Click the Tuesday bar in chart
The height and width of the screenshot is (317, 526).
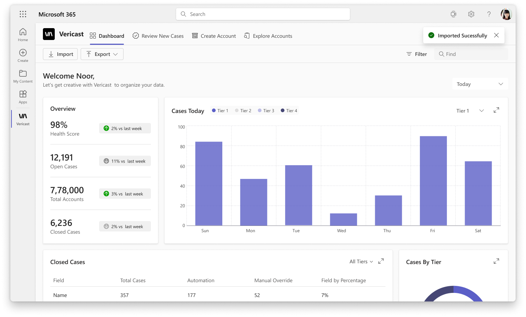pyautogui.click(x=299, y=195)
